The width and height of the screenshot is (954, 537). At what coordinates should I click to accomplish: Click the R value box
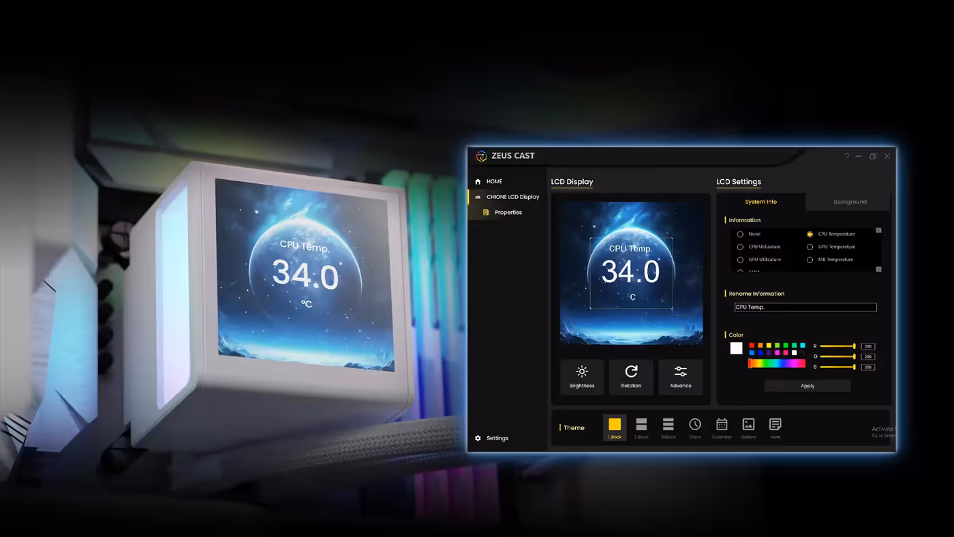point(868,346)
